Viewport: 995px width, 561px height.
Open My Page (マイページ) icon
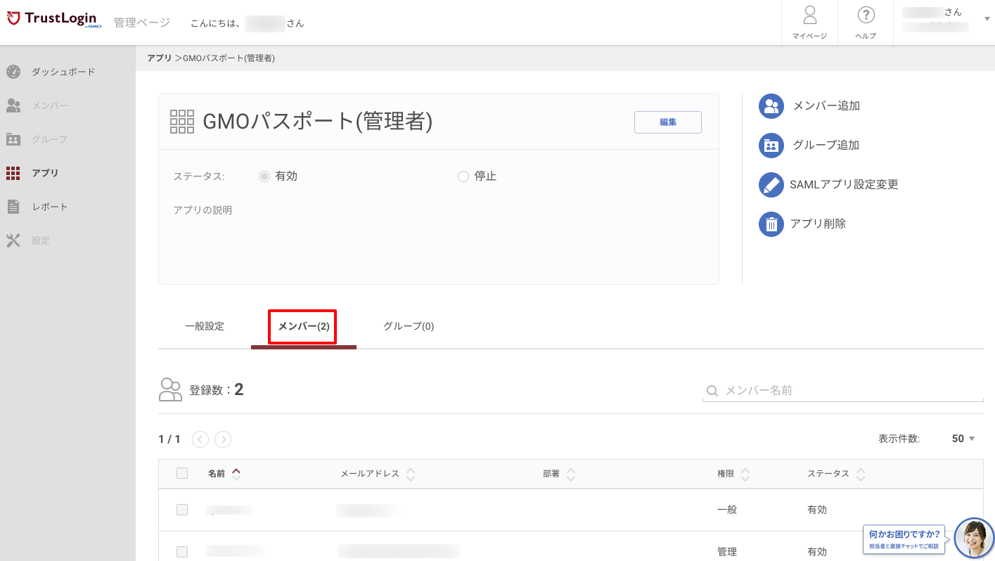click(x=809, y=22)
